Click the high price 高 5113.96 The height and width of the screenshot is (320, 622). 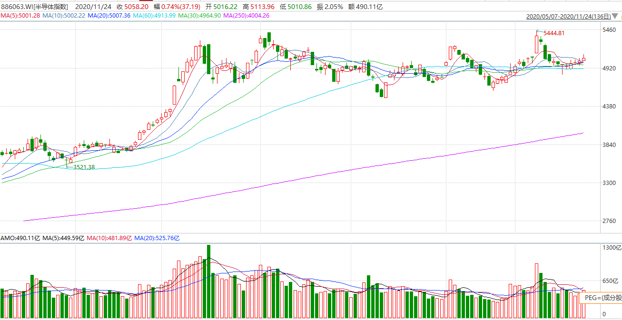(259, 7)
